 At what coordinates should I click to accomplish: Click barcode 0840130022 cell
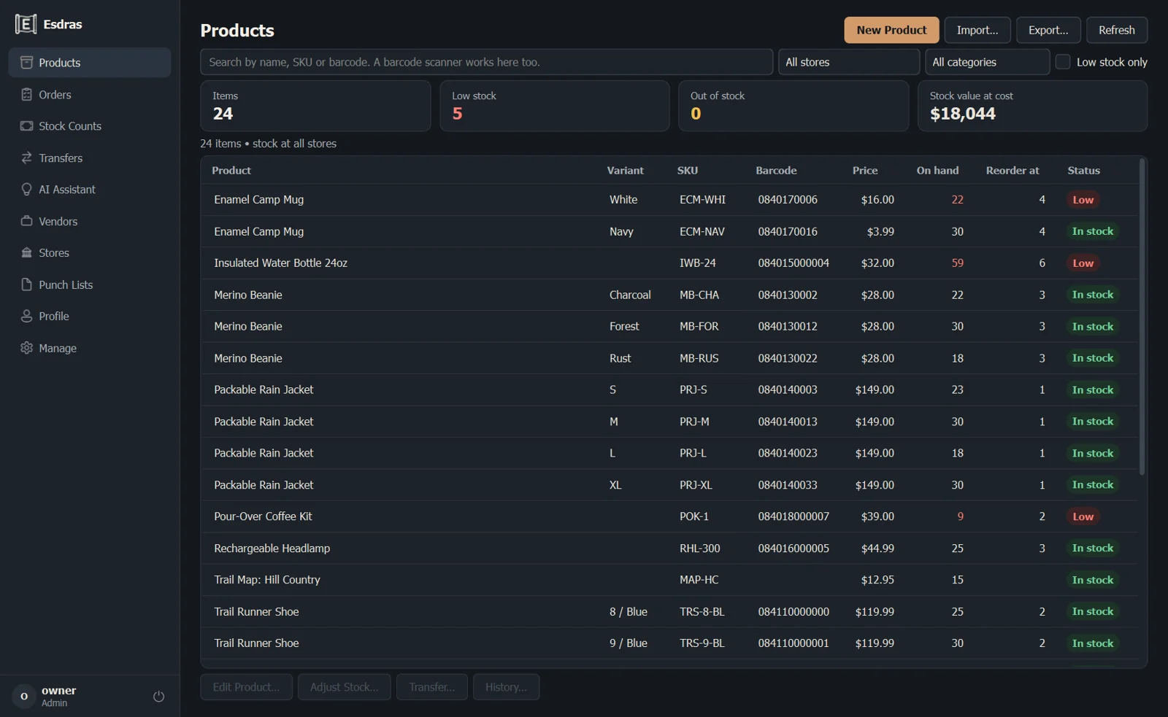pyautogui.click(x=788, y=358)
